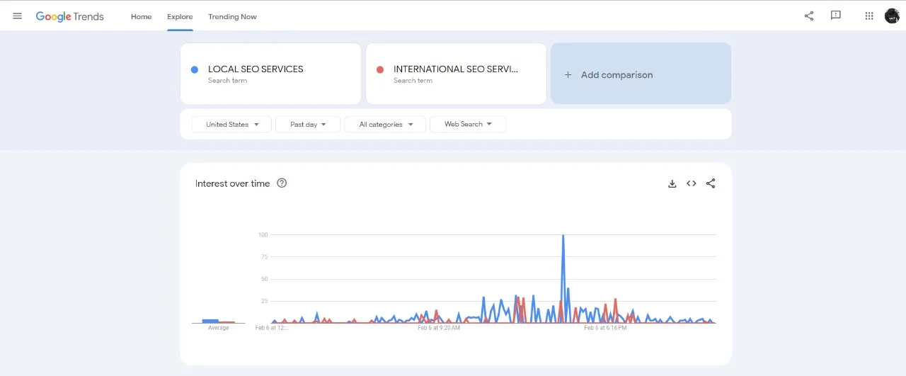Viewport: 906px width, 376px height.
Task: Click the Interest over time heading
Action: click(x=232, y=183)
